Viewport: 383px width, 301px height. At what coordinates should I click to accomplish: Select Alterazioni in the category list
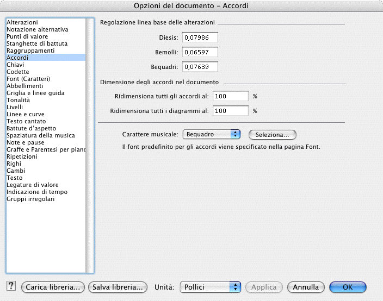pyautogui.click(x=22, y=22)
